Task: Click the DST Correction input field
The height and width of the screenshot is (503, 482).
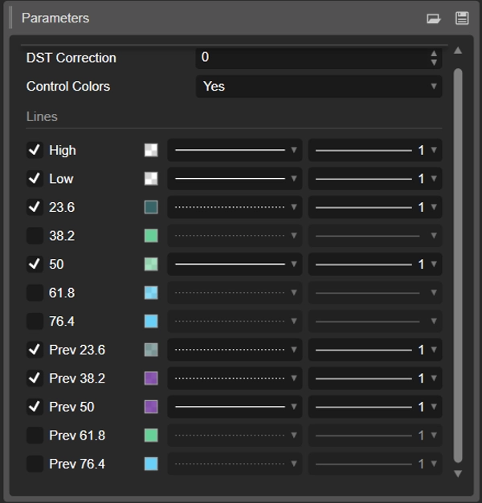Action: coord(313,58)
